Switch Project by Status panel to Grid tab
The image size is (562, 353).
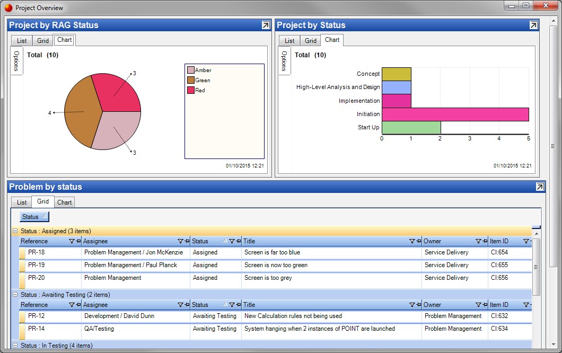310,40
